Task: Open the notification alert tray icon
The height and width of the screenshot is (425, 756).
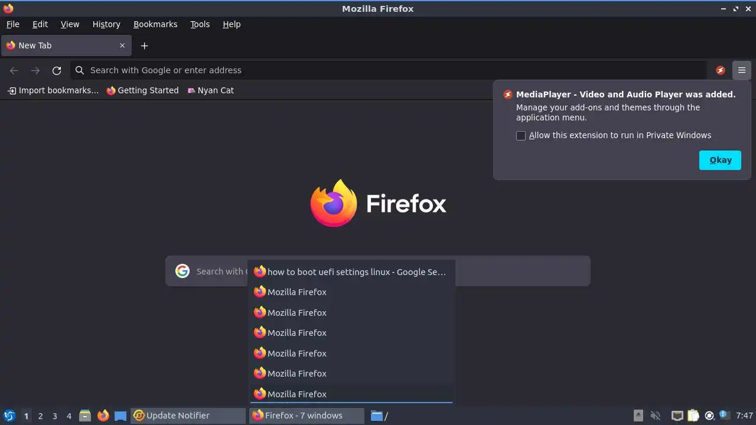Action: click(x=725, y=416)
